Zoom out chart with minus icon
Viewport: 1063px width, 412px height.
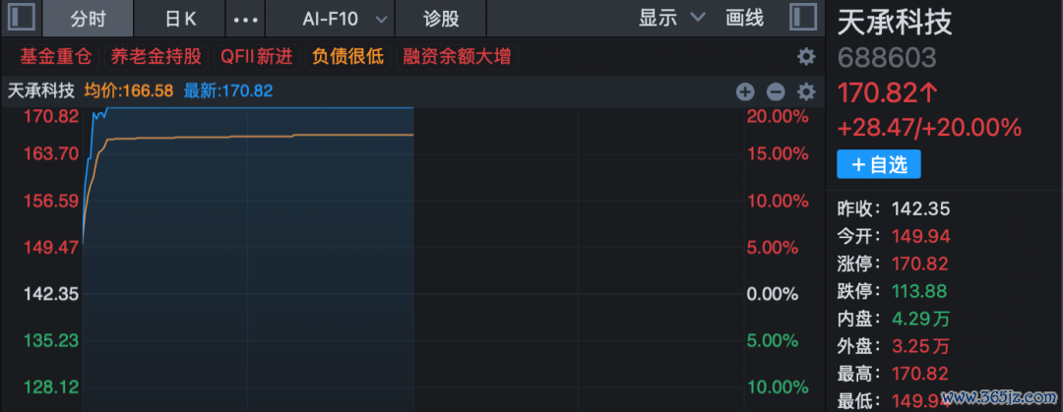click(x=776, y=91)
